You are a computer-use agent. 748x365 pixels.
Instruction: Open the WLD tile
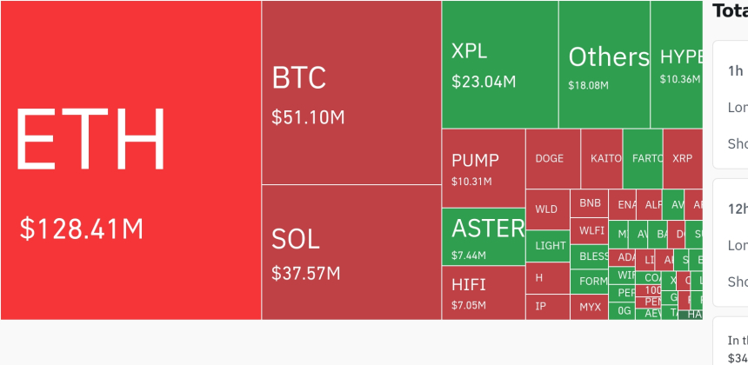(547, 209)
